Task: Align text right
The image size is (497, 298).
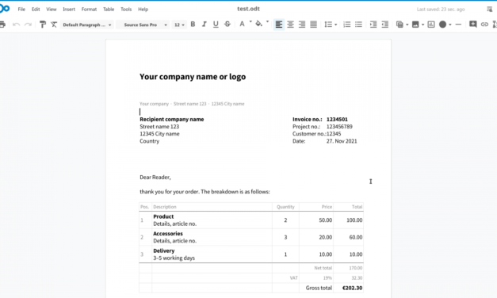Action: coord(302,25)
